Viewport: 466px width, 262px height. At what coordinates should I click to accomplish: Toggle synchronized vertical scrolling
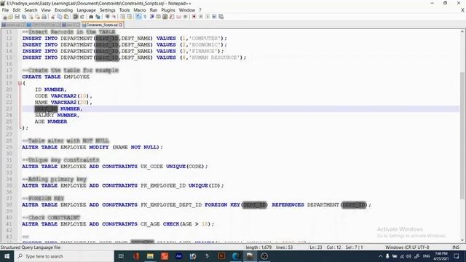point(123,17)
